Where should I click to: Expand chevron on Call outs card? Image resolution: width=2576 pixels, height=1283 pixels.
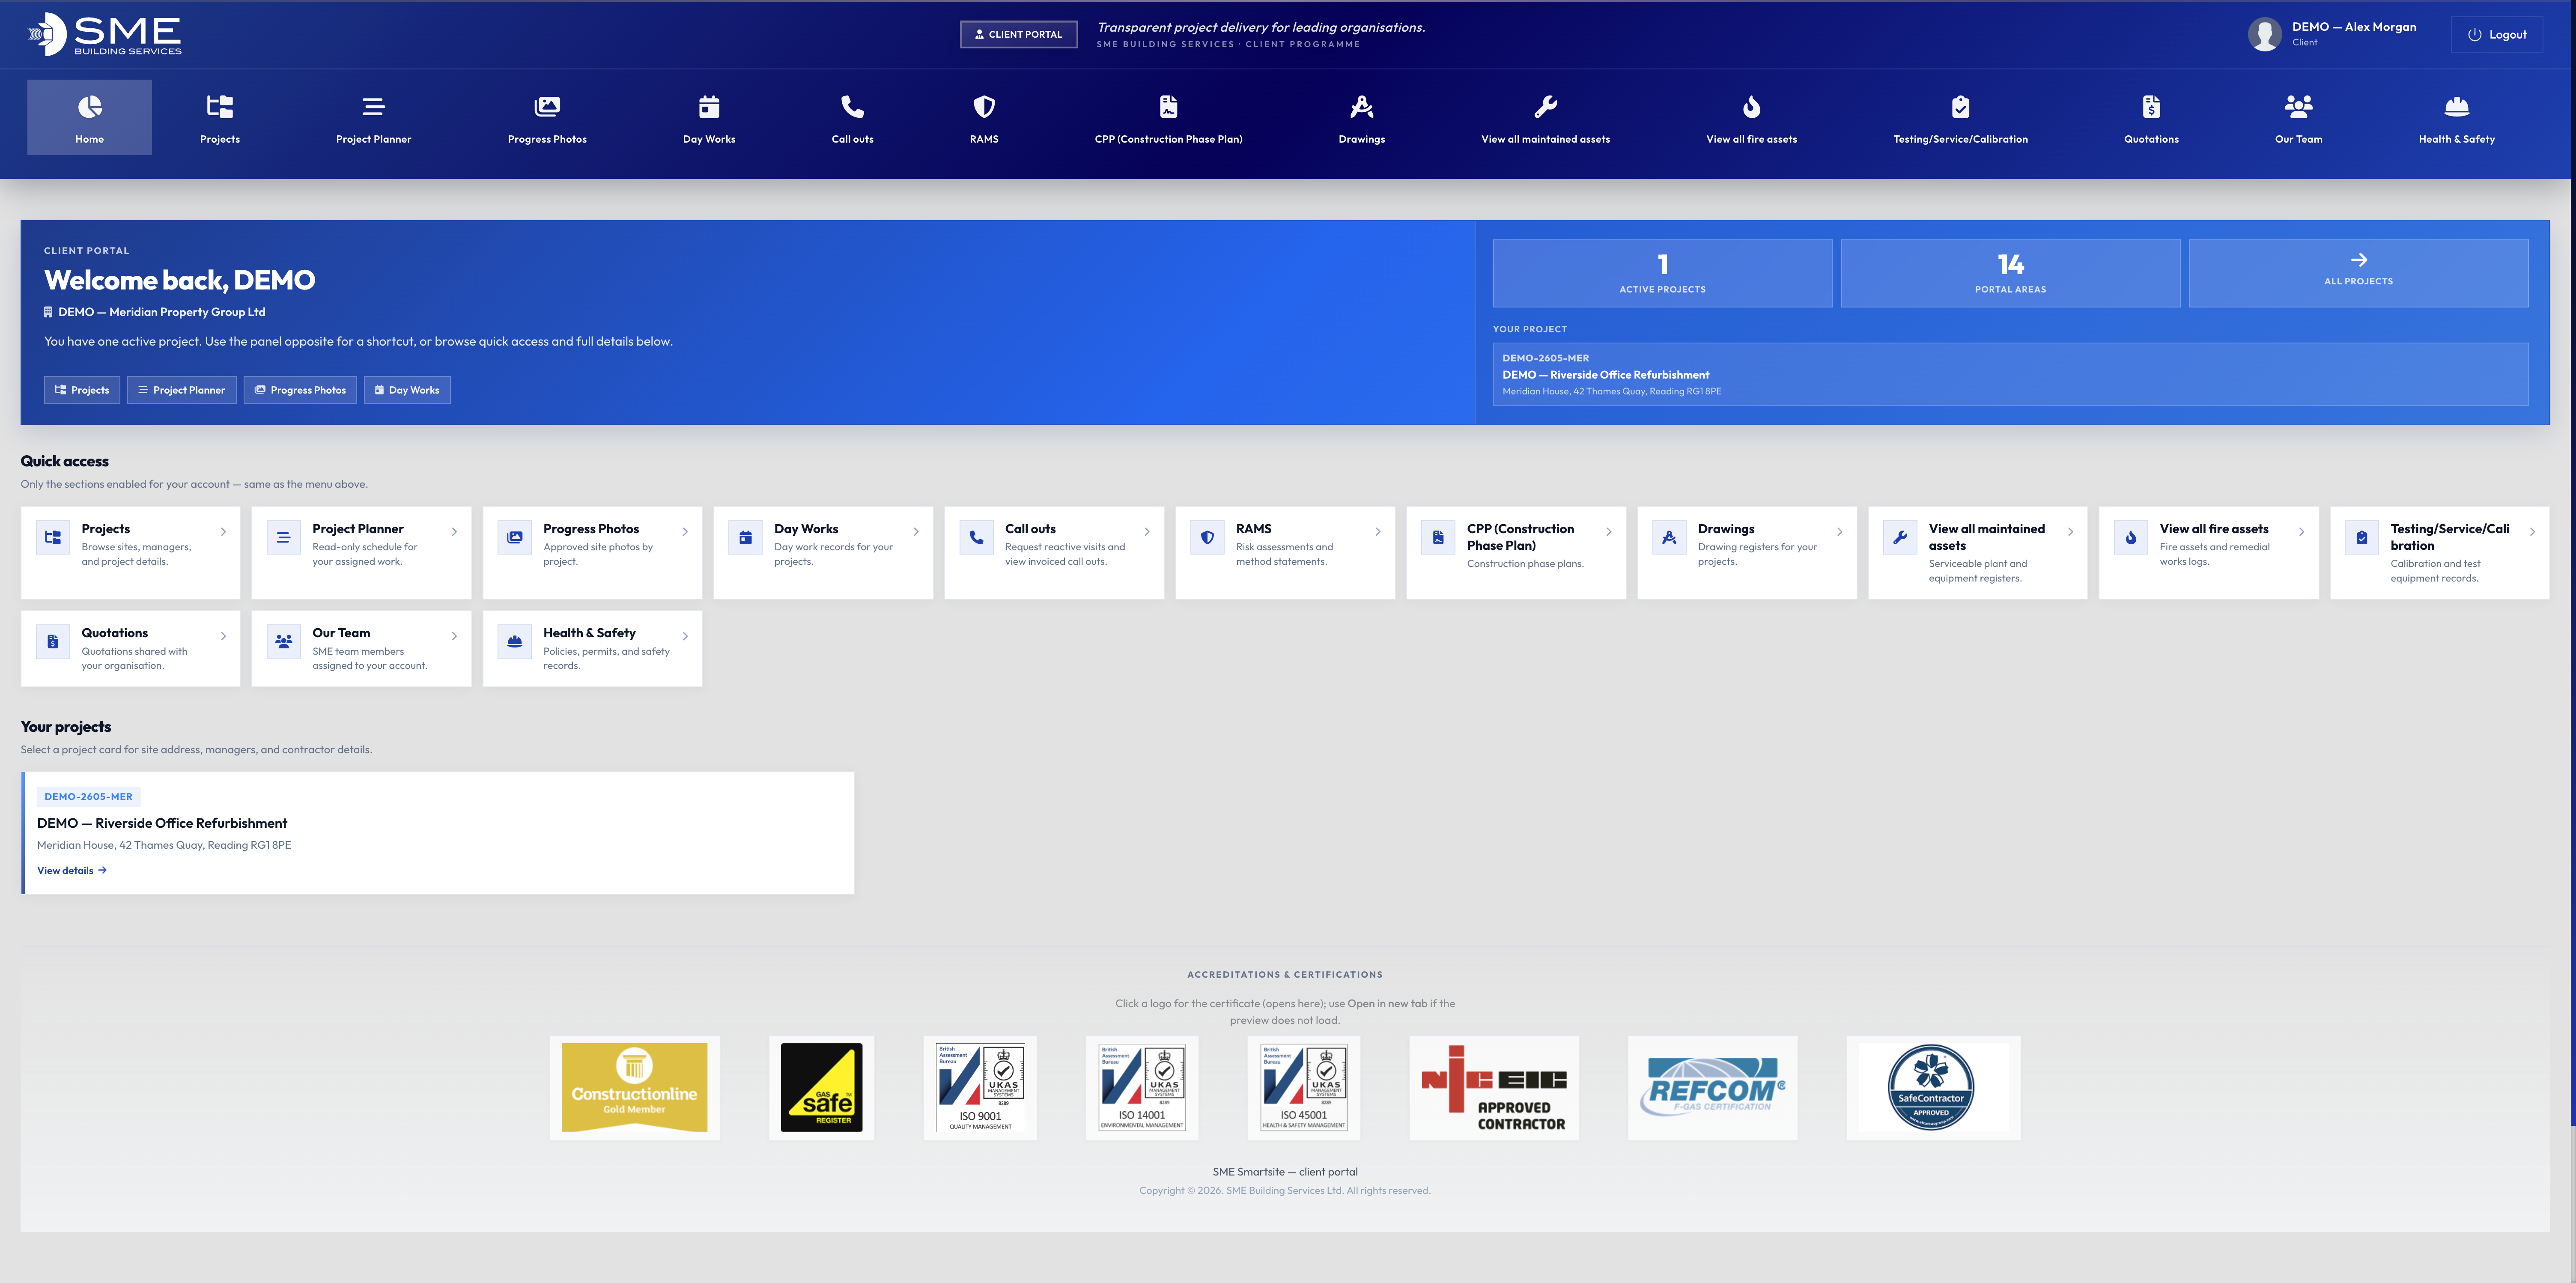pos(1147,532)
